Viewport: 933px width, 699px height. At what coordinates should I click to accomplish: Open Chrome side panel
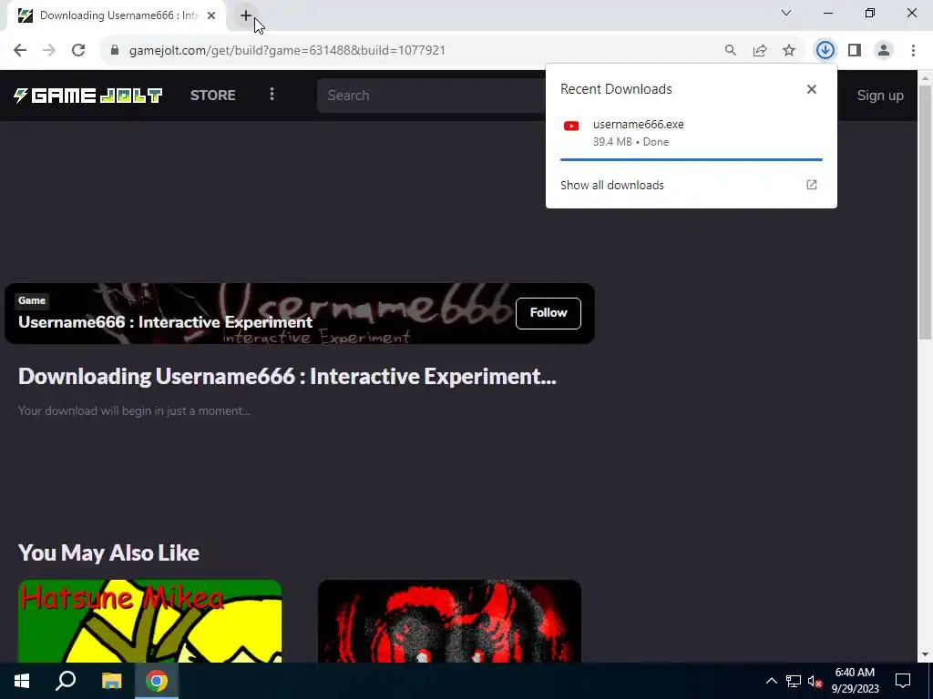[855, 51]
